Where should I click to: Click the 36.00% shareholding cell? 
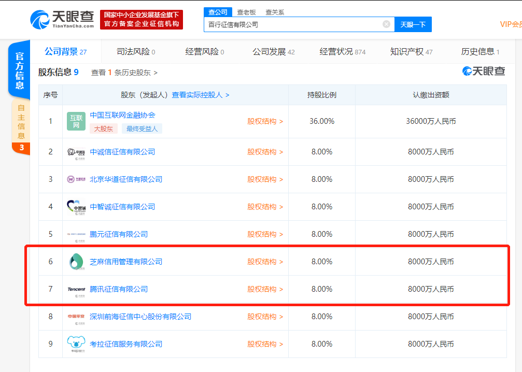click(x=322, y=121)
